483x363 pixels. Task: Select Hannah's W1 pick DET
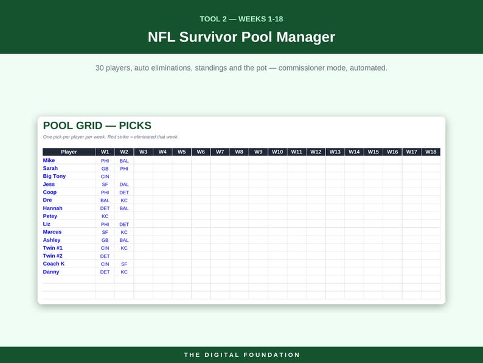pos(105,208)
